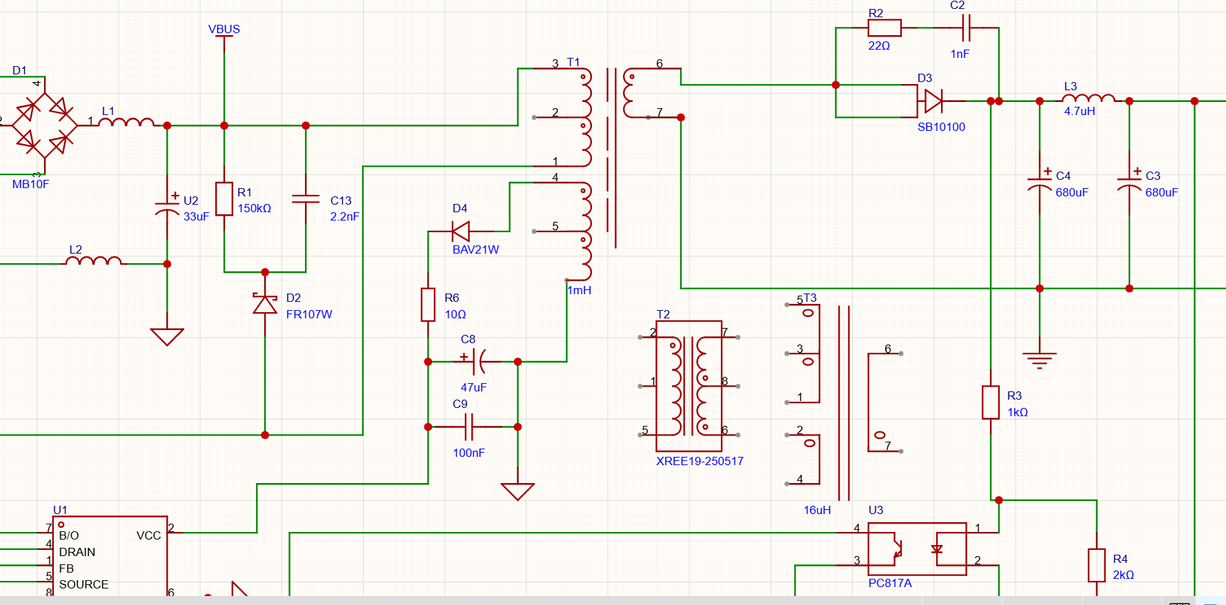The image size is (1226, 605).
Task: Select resistor R1 150kΩ symbol
Action: 224,199
